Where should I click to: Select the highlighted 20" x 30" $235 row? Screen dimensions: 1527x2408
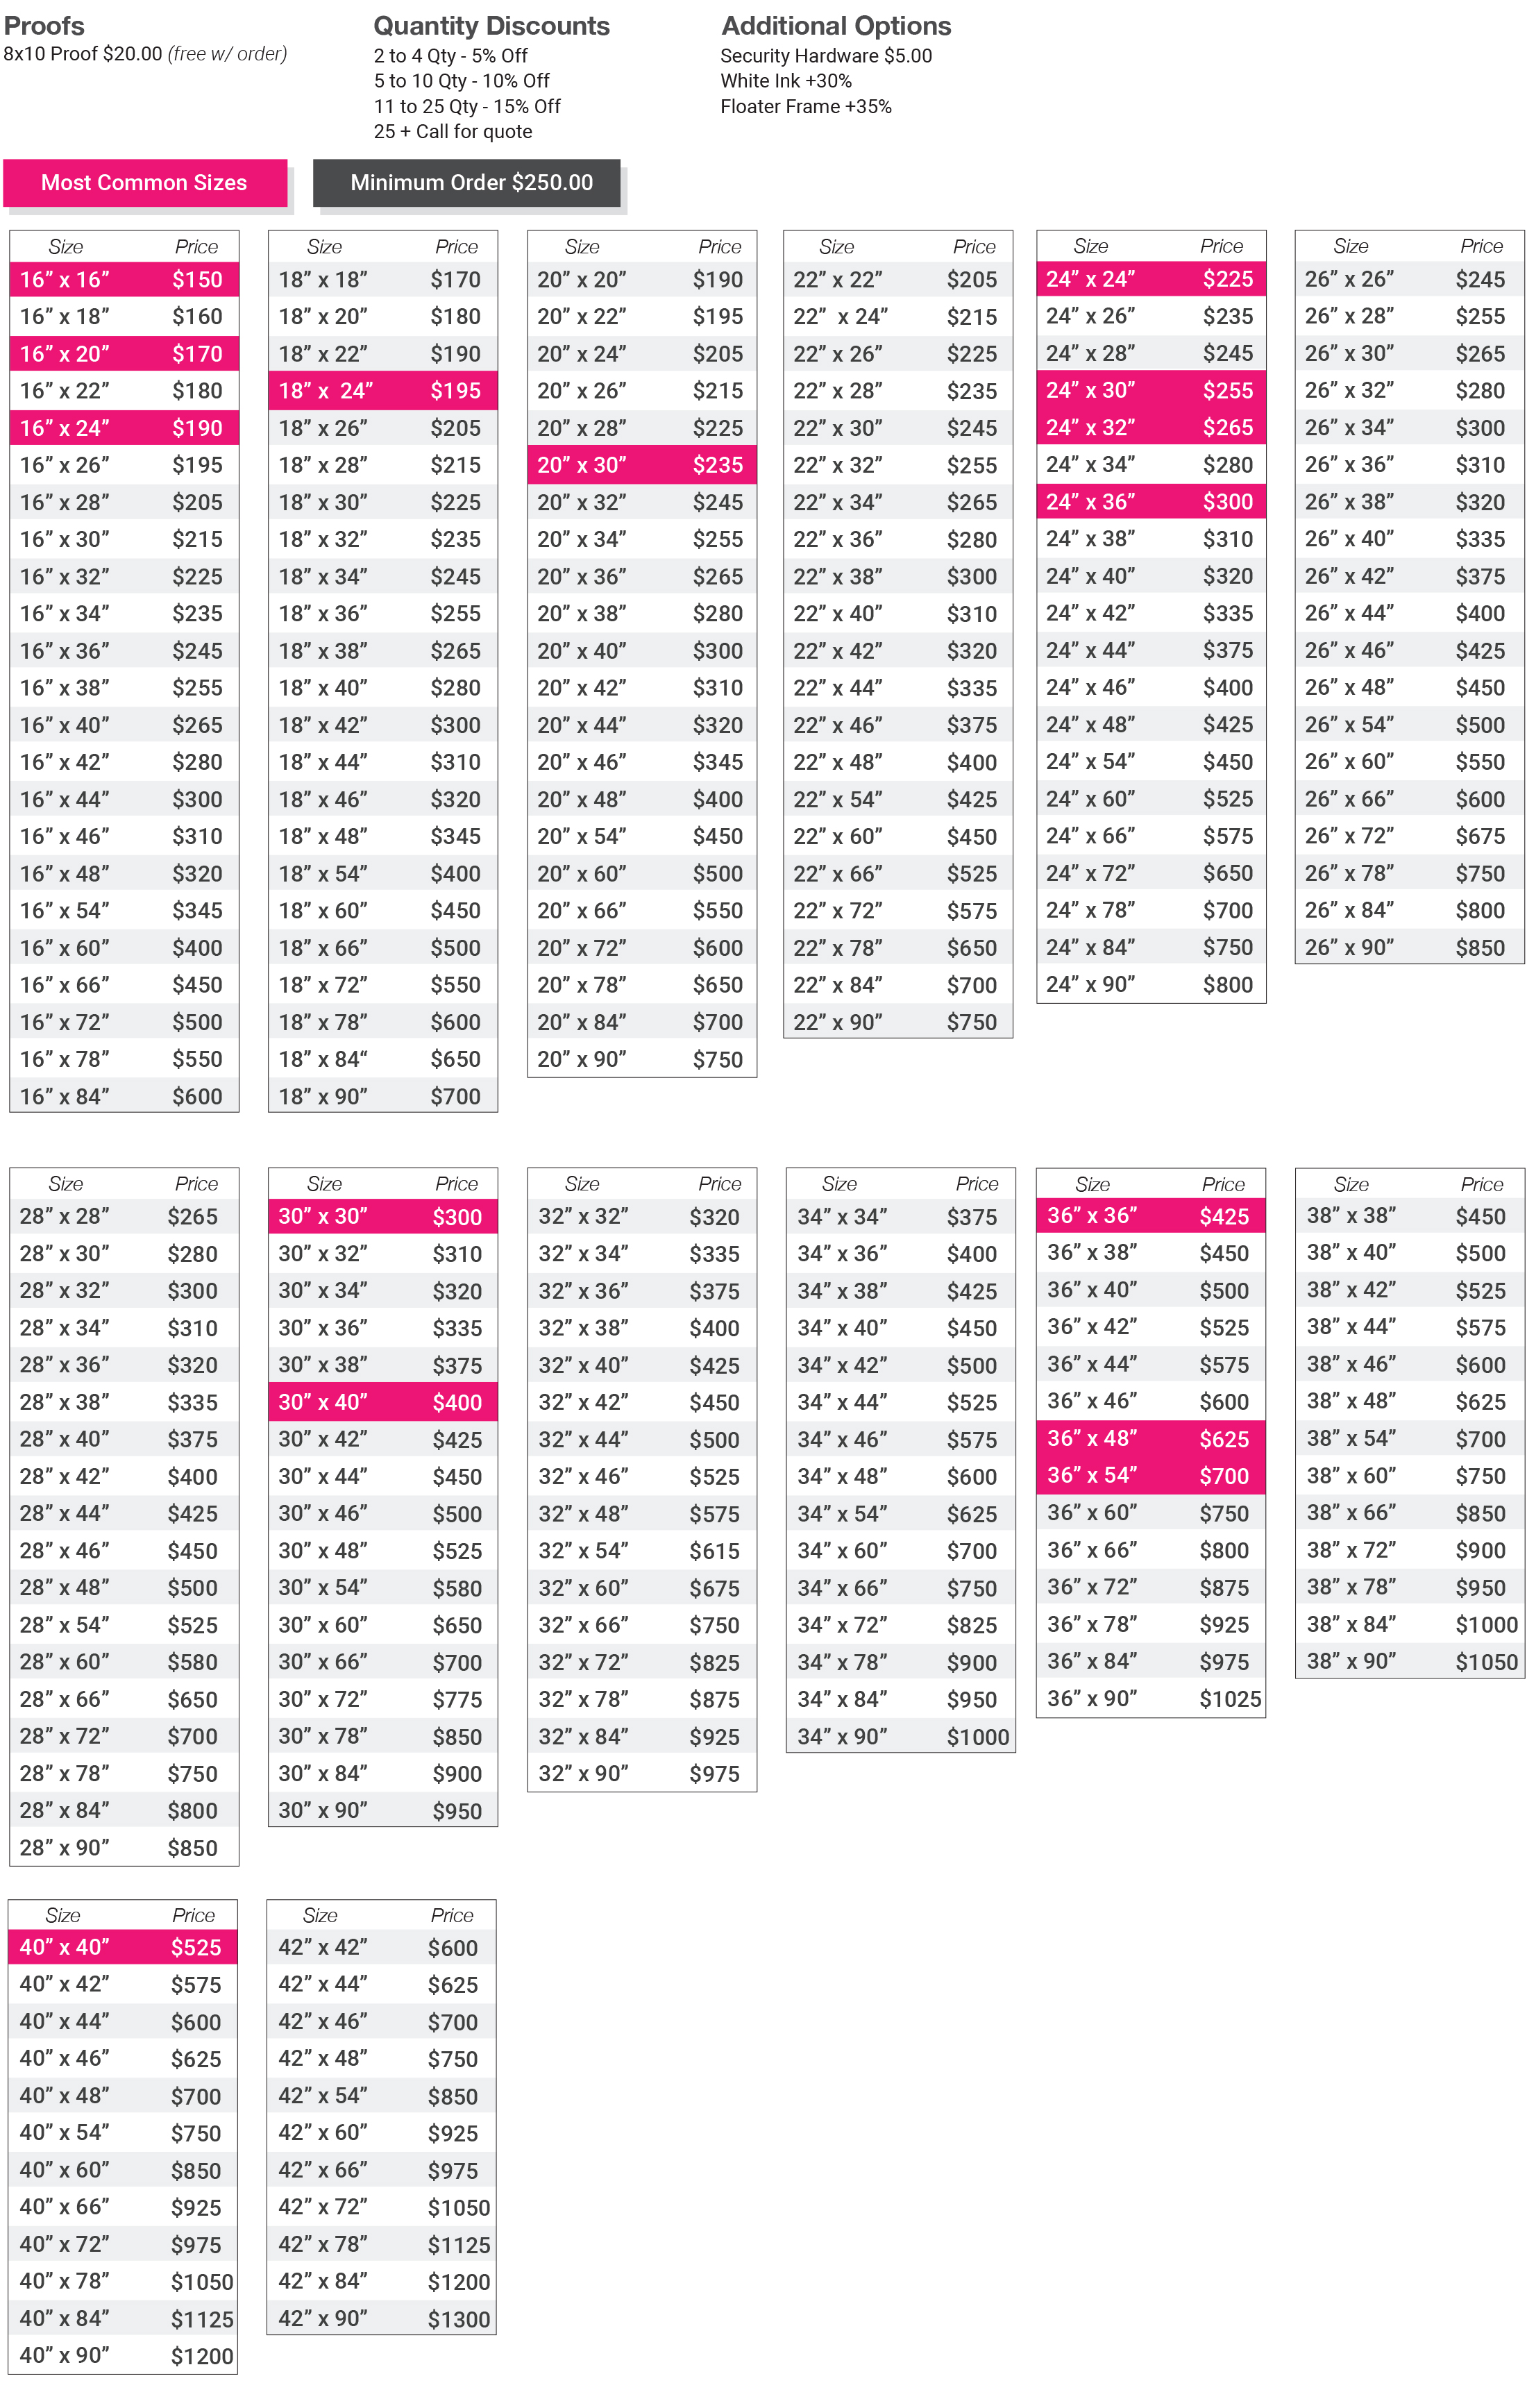[641, 465]
